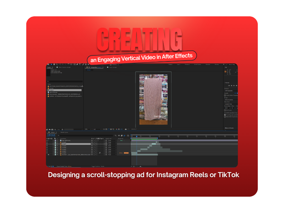
Task: Open the Play From 'Current Time' dropdown
Action: [231, 104]
